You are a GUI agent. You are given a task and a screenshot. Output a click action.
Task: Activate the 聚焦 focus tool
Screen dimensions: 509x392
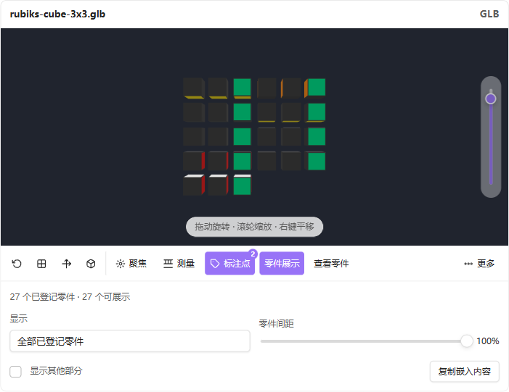(x=131, y=264)
